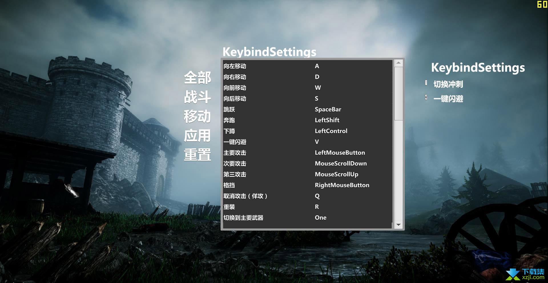Select the LeftShift binding for 奔跑

327,120
